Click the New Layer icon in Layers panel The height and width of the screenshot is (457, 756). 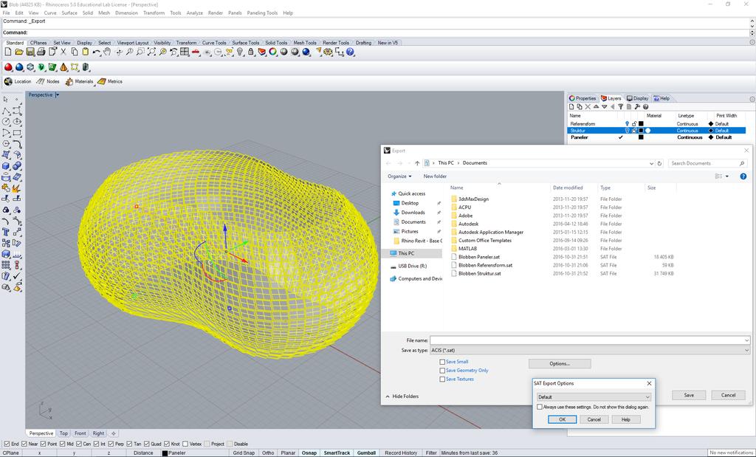coord(571,107)
